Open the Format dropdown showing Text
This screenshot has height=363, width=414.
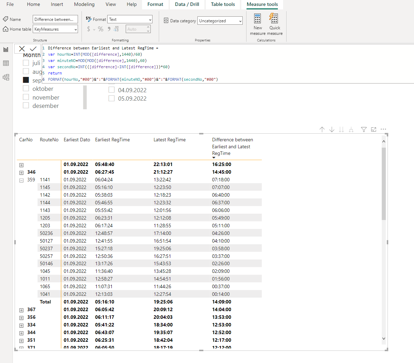click(130, 19)
